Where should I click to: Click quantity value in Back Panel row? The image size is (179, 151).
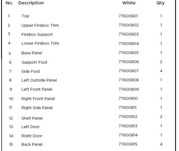[161, 144]
